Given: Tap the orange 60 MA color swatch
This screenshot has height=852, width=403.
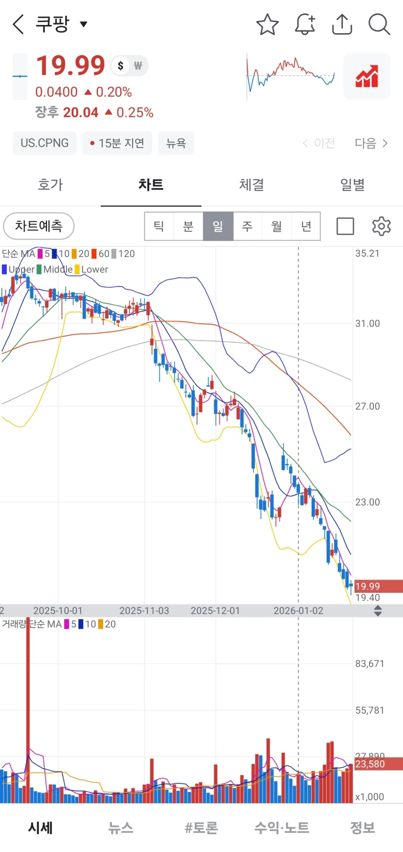Looking at the screenshot, I should [94, 254].
